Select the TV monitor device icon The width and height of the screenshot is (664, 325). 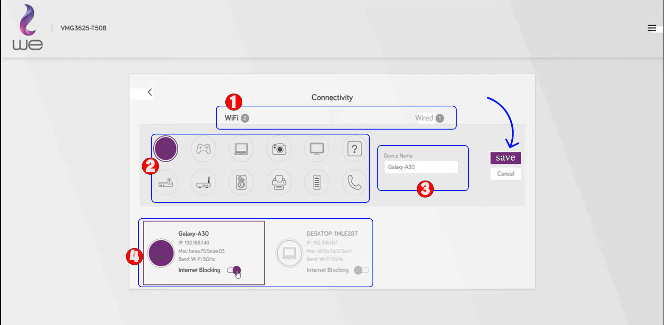point(316,149)
